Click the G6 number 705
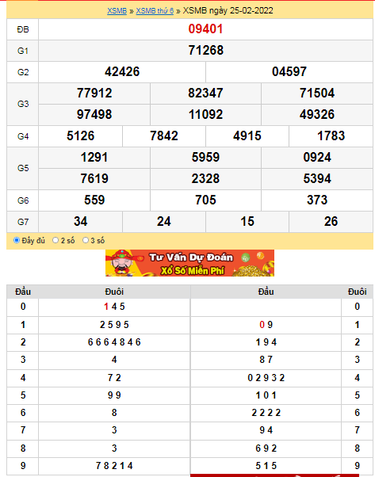The height and width of the screenshot is (477, 375). tap(205, 200)
